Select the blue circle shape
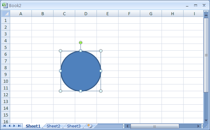 pyautogui.click(x=81, y=71)
